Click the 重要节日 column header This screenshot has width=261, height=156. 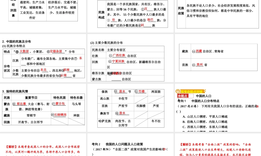[31, 97]
